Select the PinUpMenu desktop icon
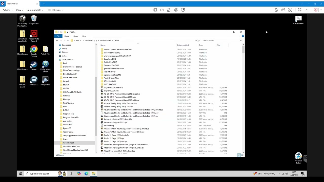 click(45, 81)
